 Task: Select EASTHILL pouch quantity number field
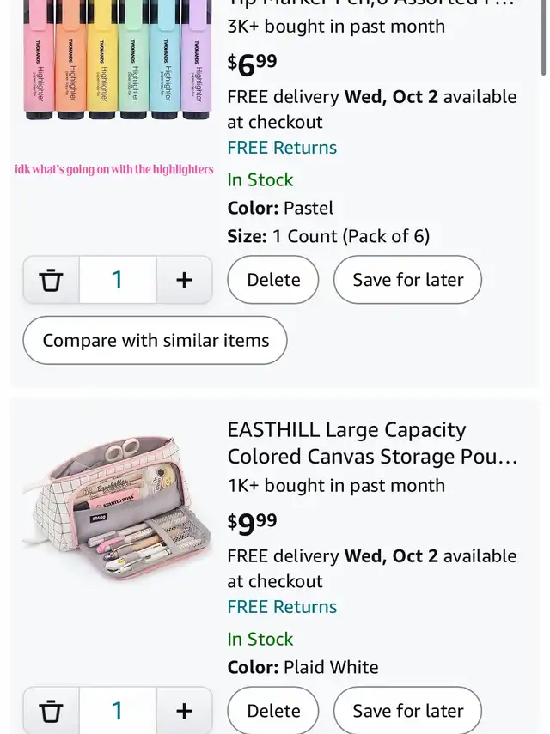[x=118, y=711]
